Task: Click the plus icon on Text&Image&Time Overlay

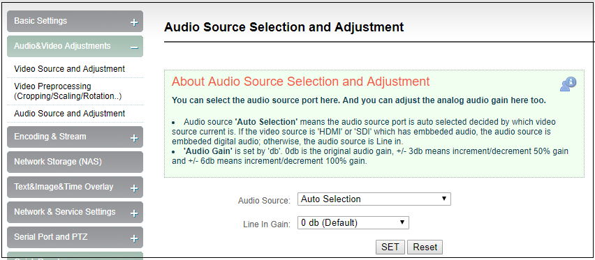Action: tap(134, 188)
